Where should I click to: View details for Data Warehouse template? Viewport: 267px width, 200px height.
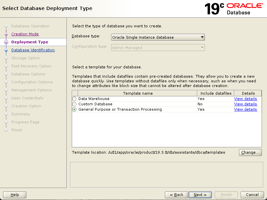245,99
